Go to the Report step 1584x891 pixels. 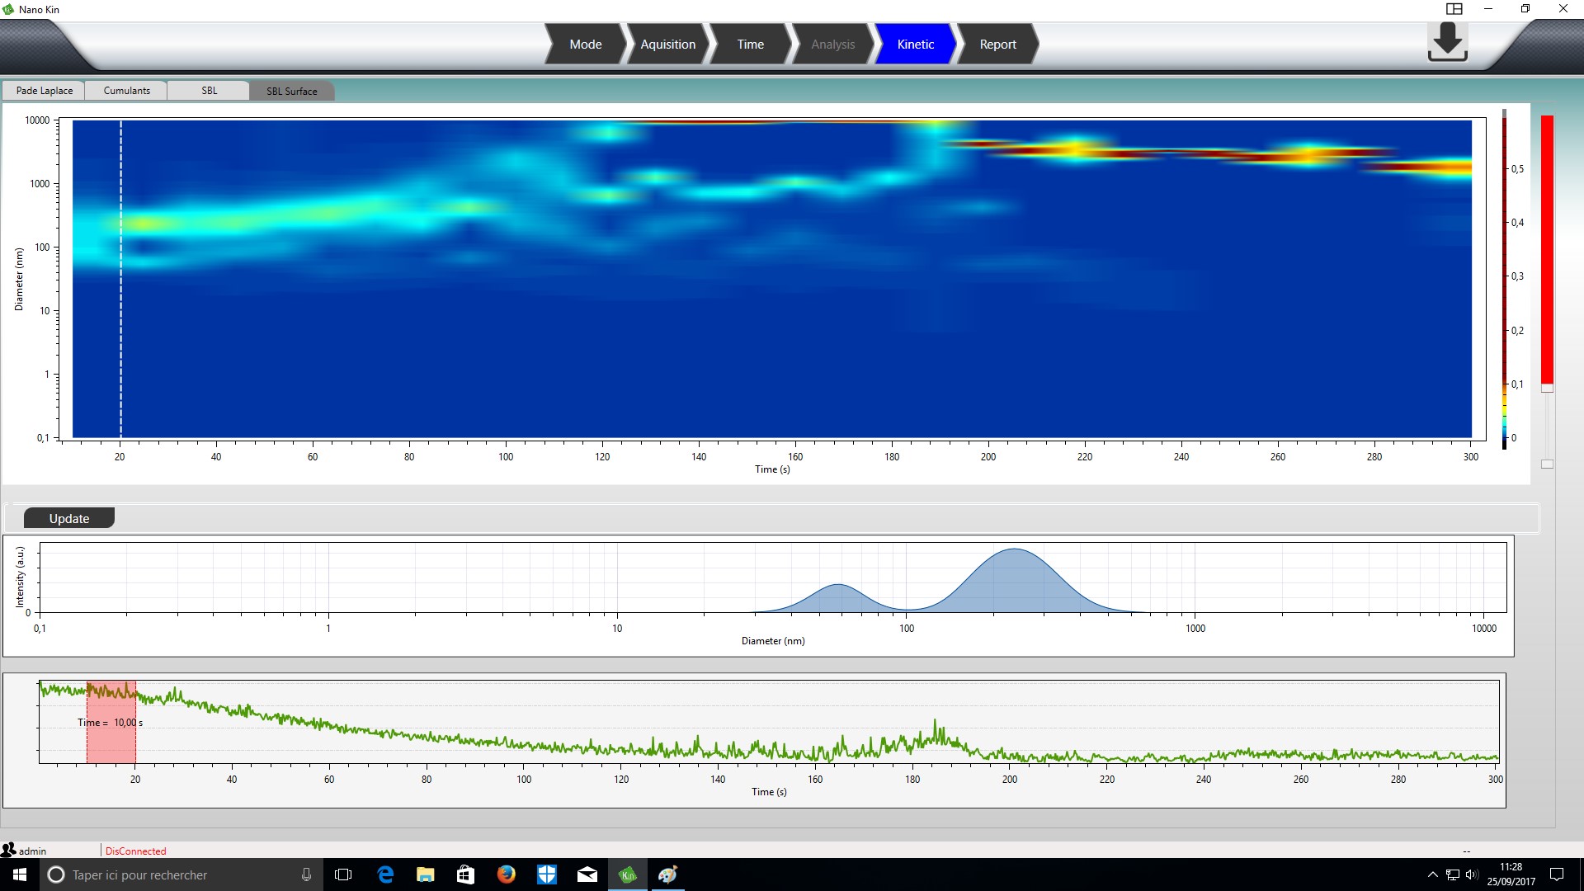tap(997, 45)
